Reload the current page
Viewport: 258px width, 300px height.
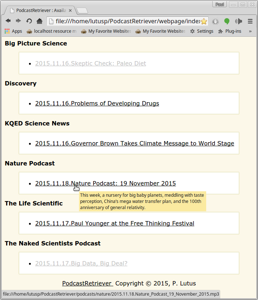click(29, 21)
